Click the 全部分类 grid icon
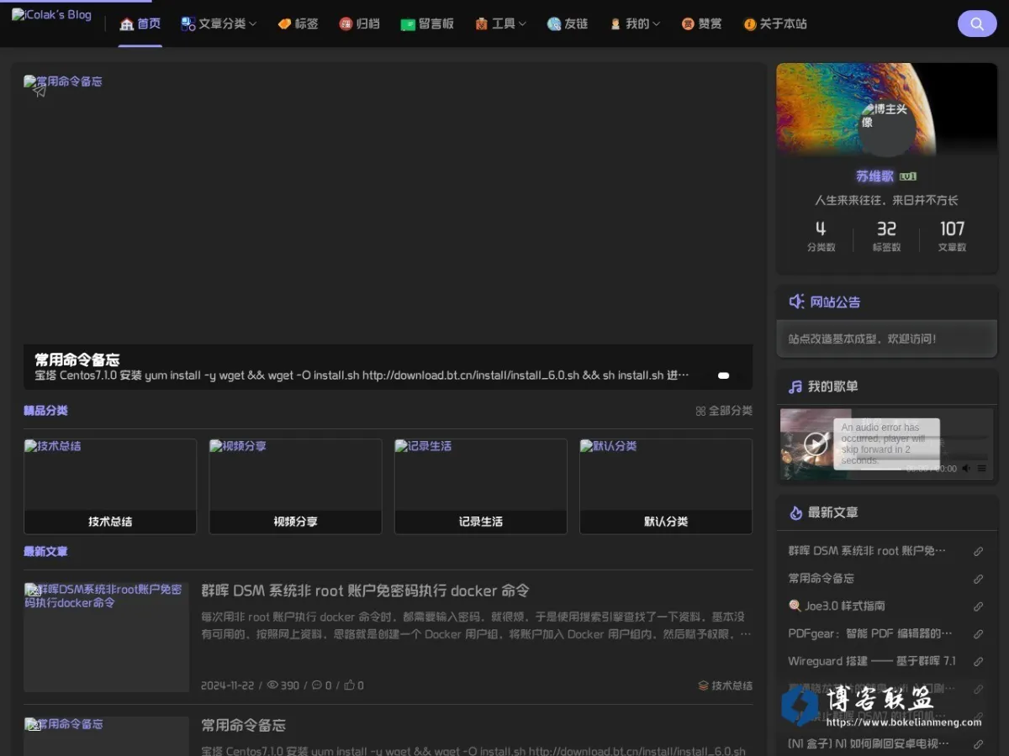The height and width of the screenshot is (756, 1009). point(700,411)
